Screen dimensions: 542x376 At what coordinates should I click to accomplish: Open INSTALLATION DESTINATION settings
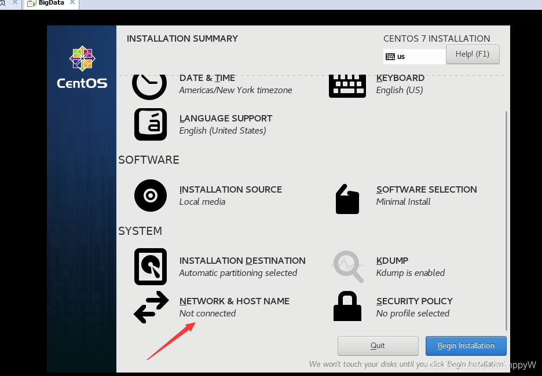242,261
